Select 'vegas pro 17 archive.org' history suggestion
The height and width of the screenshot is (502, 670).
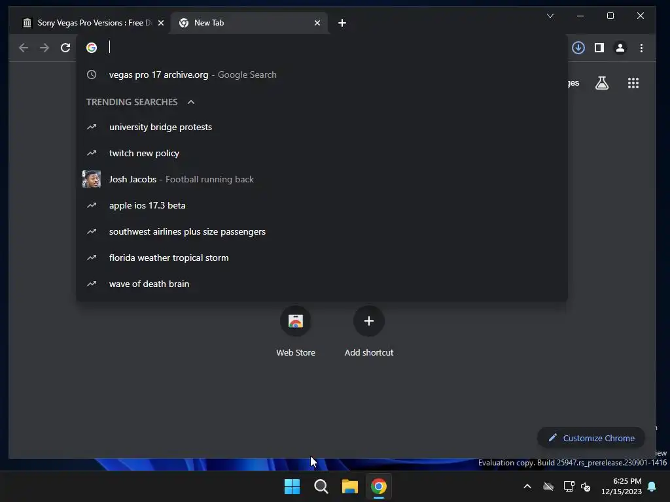coord(322,75)
